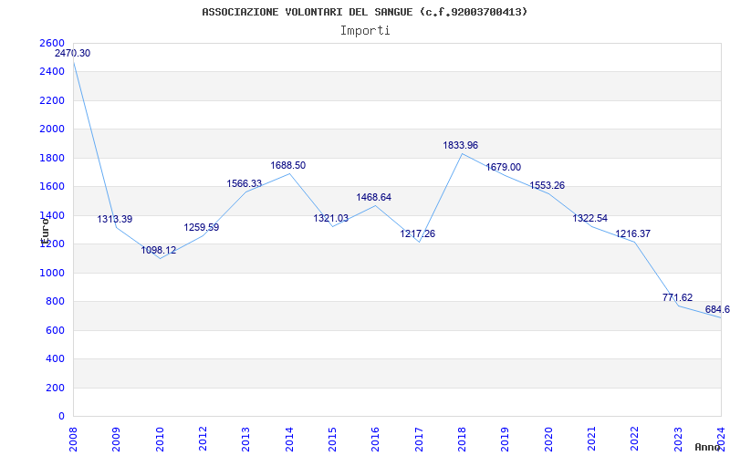The image size is (730, 456).
Task: Click the x-axis year 2020
Action: (x=548, y=440)
